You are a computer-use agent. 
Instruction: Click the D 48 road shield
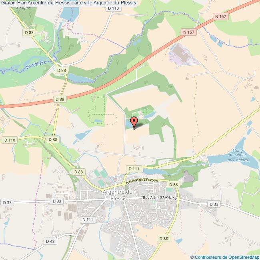[x=50, y=241]
